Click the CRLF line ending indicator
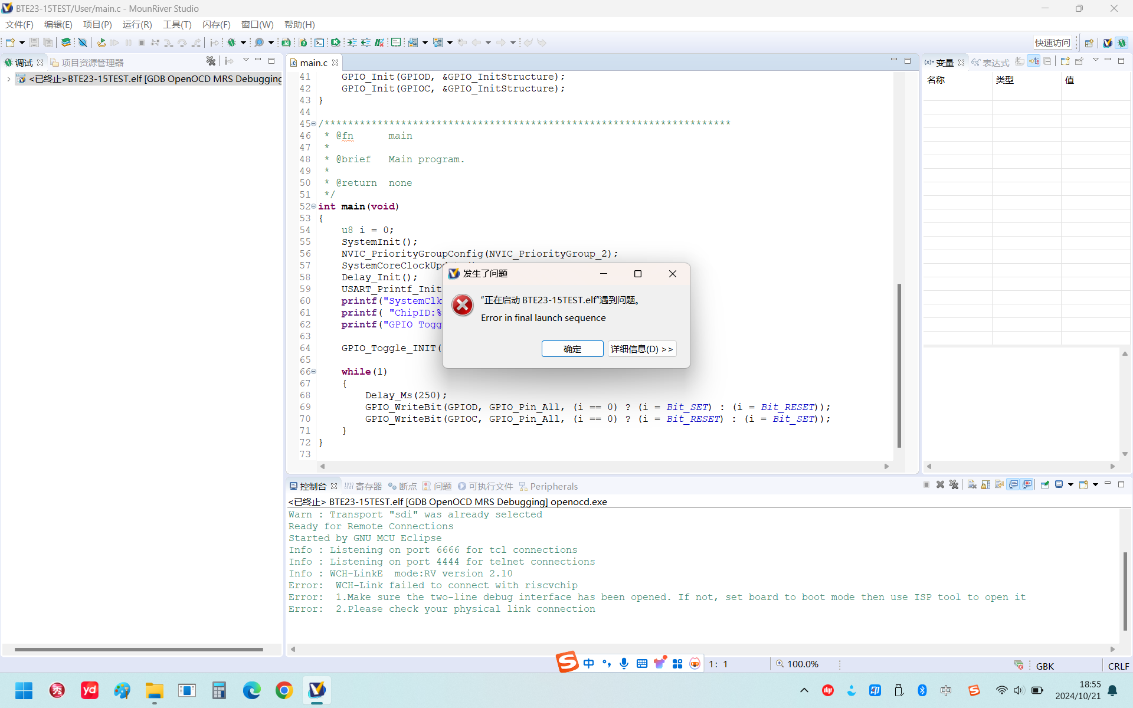The height and width of the screenshot is (708, 1133). [x=1118, y=666]
